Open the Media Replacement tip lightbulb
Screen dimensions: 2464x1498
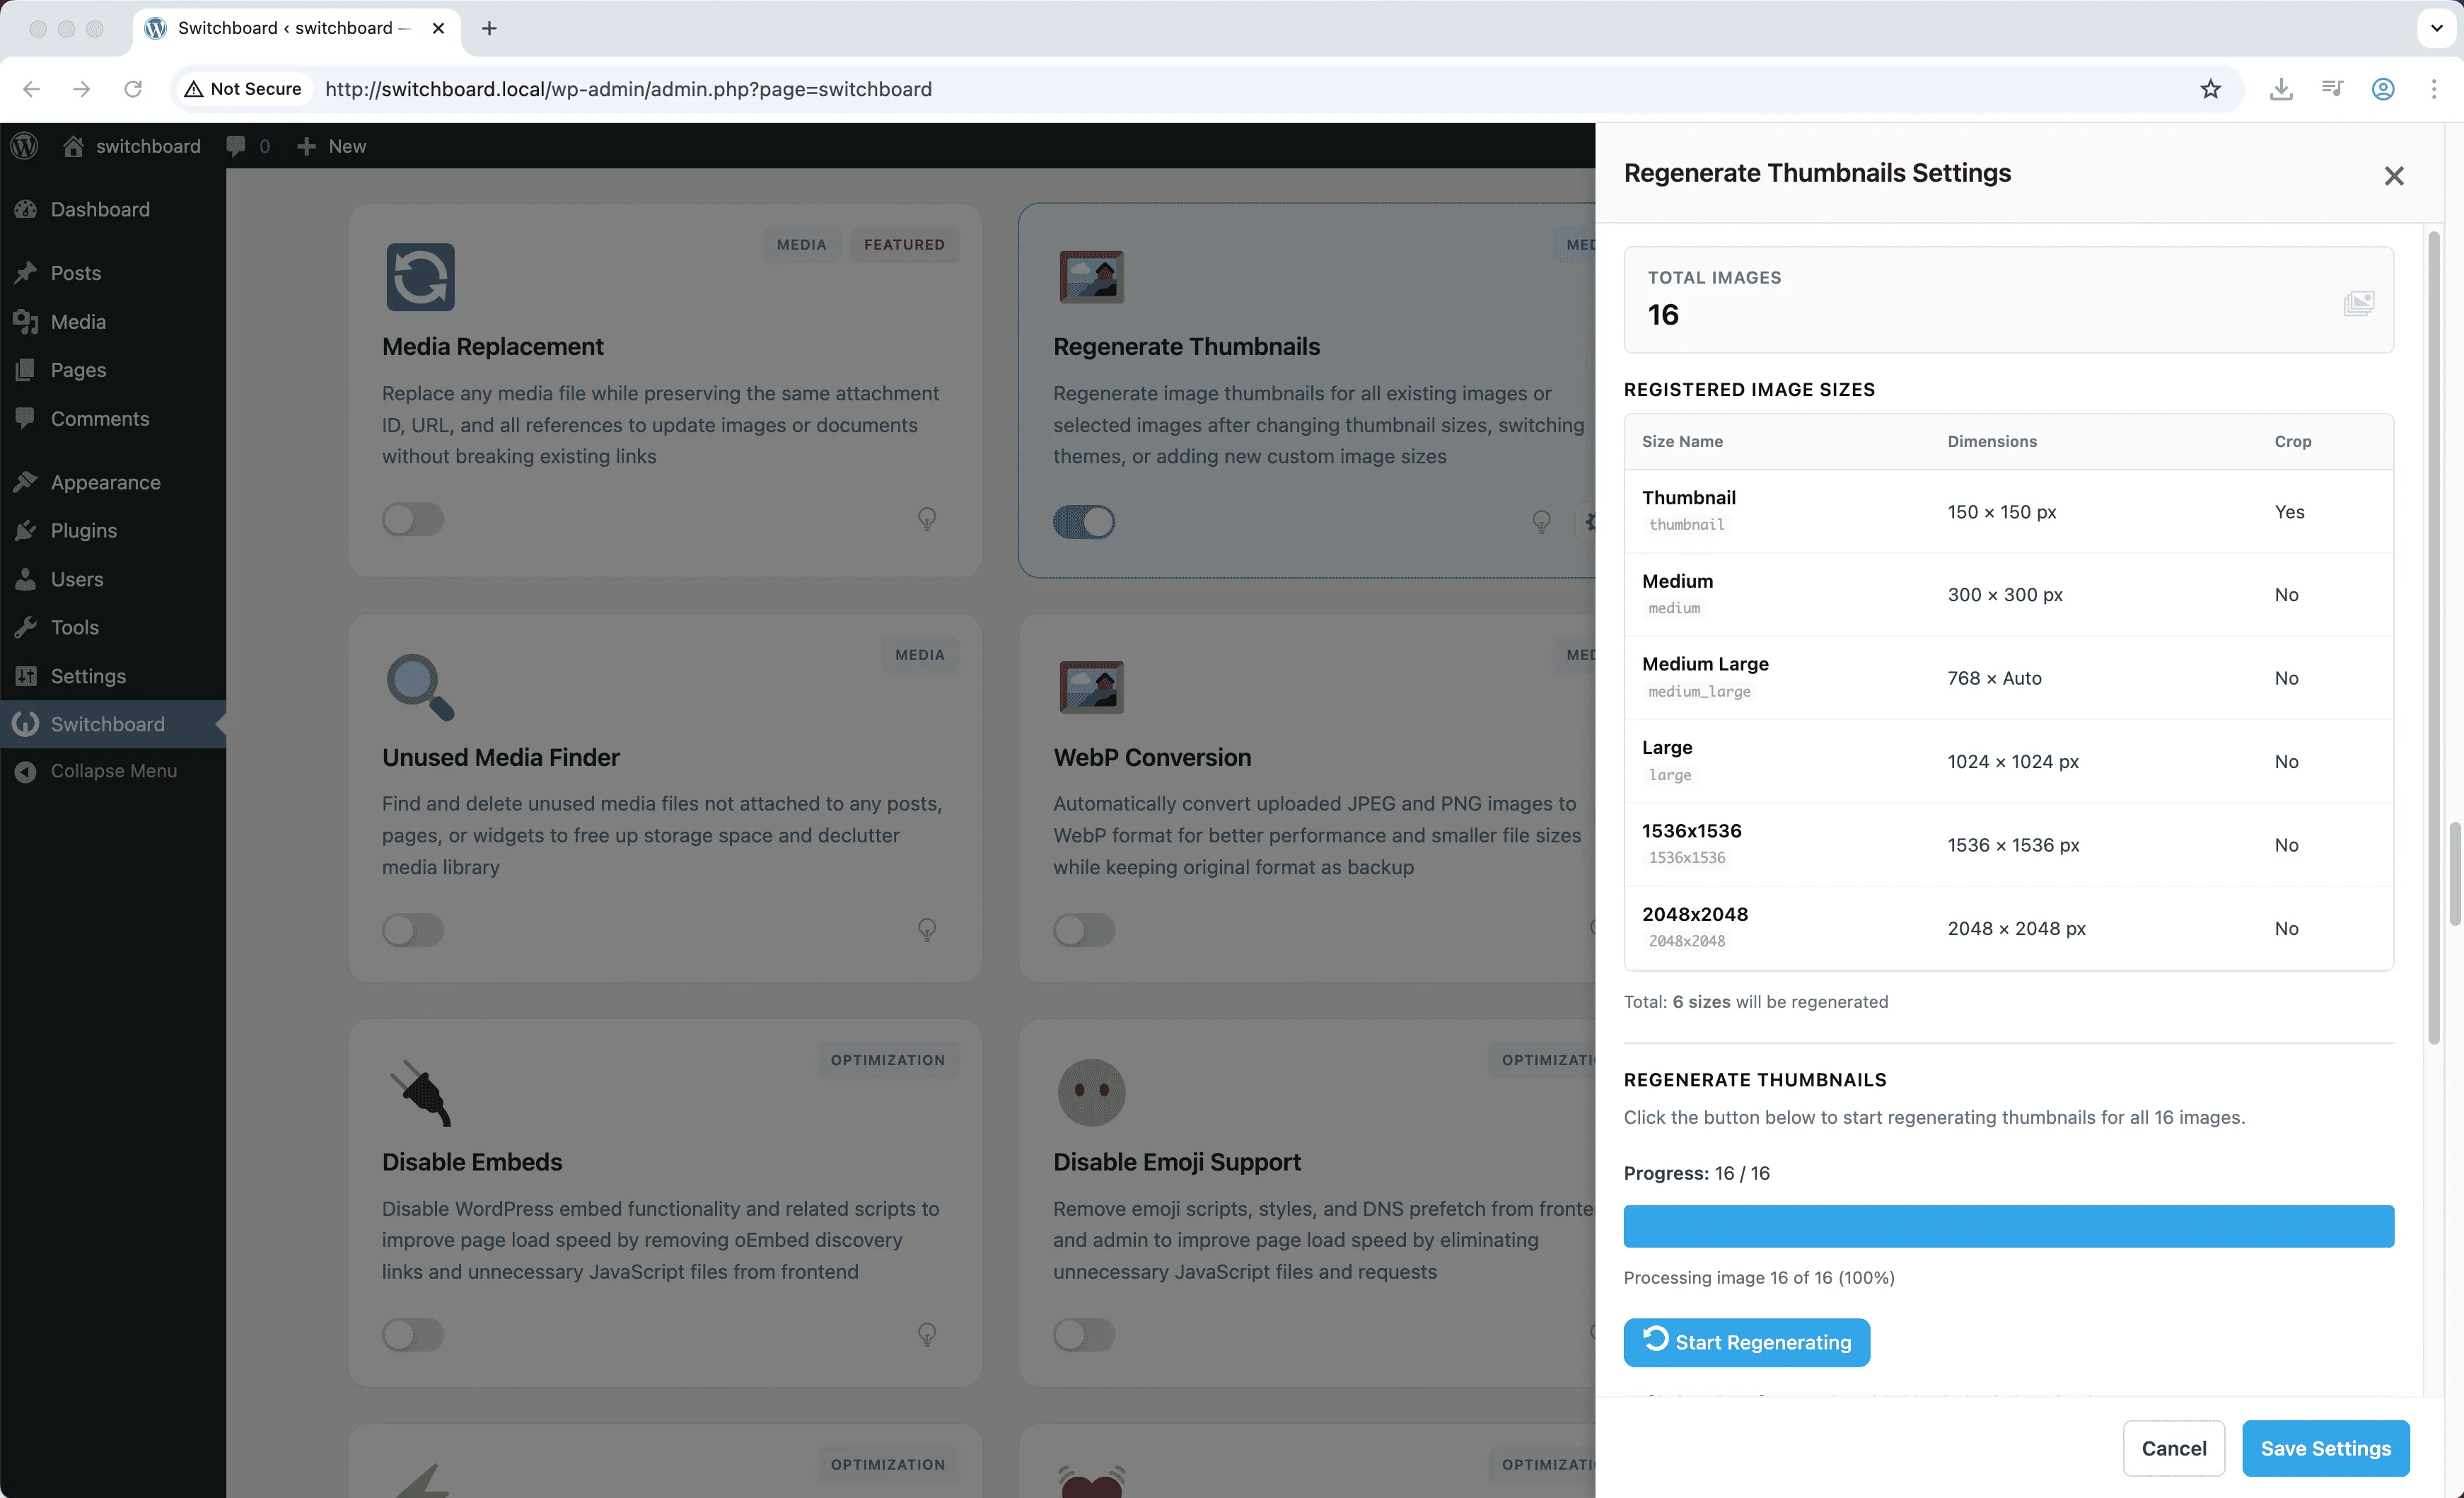point(927,519)
